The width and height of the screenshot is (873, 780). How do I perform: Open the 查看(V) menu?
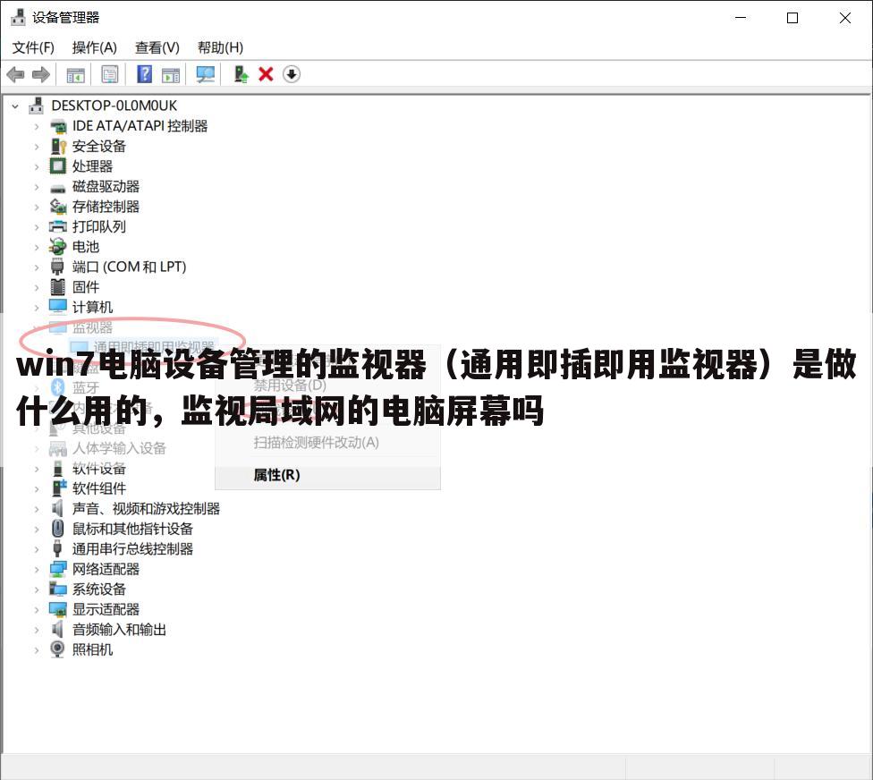pos(157,48)
